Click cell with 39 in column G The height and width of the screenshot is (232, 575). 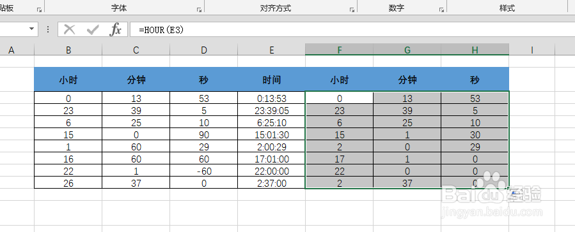[407, 110]
